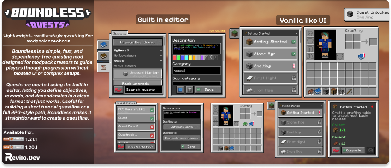
Task: Save the quest in the quest editor
Action: pos(208,90)
